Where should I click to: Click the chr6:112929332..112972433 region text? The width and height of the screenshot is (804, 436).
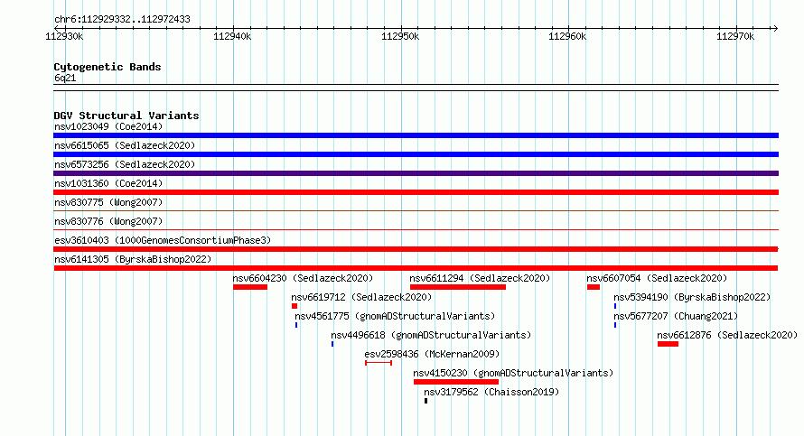point(122,20)
